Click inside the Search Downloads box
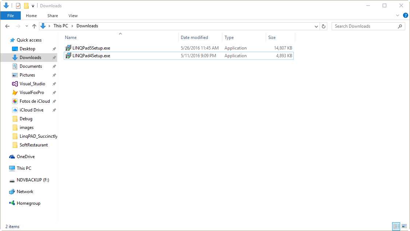 (364, 26)
